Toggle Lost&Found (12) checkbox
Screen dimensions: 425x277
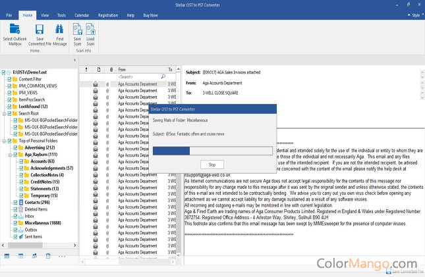9,107
